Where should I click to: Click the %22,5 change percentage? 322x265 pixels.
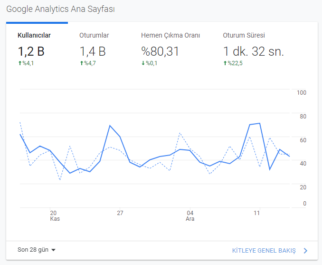pos(235,63)
